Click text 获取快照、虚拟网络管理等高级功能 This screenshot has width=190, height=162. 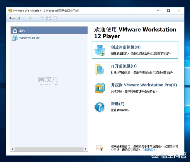[134, 91]
